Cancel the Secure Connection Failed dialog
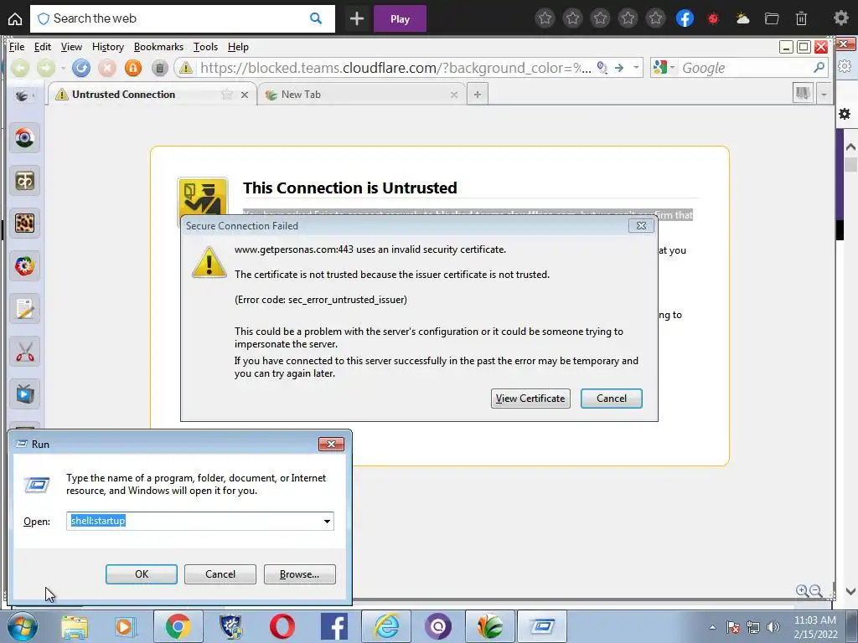This screenshot has width=858, height=643. [x=611, y=399]
